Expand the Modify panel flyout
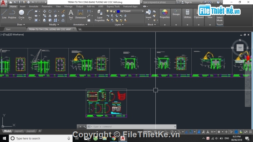Screen dimensions: 253x142 [x=54, y=24]
